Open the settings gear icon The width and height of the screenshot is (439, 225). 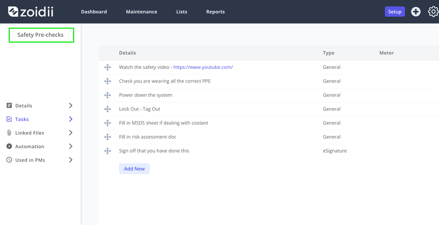[434, 12]
